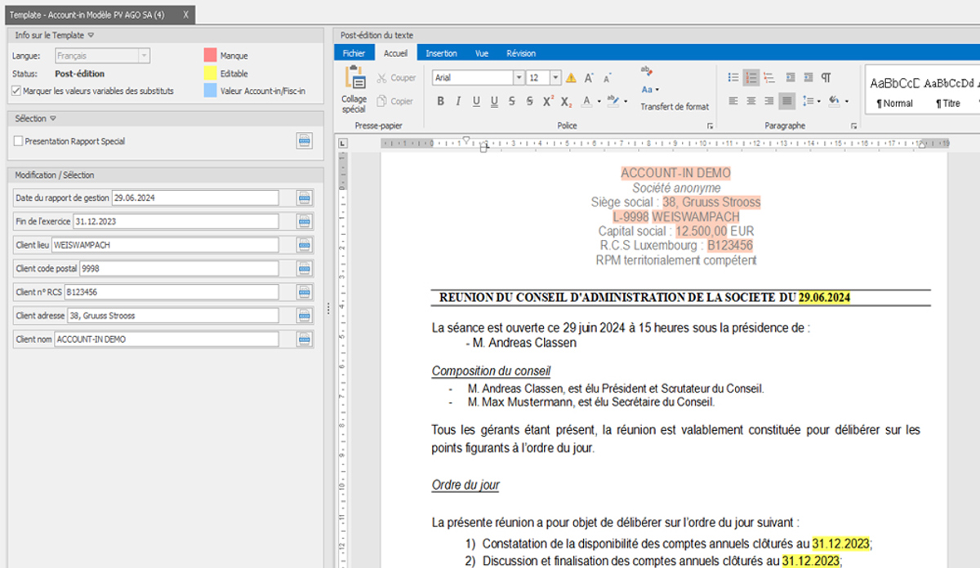Toggle the numbered list button
Image resolution: width=980 pixels, height=568 pixels.
(x=751, y=78)
